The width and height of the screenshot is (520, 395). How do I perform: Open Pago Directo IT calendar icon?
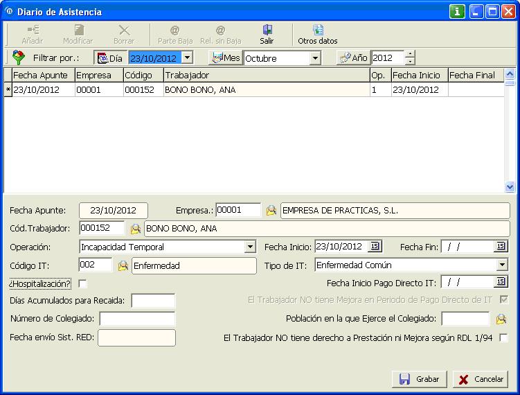pos(501,282)
